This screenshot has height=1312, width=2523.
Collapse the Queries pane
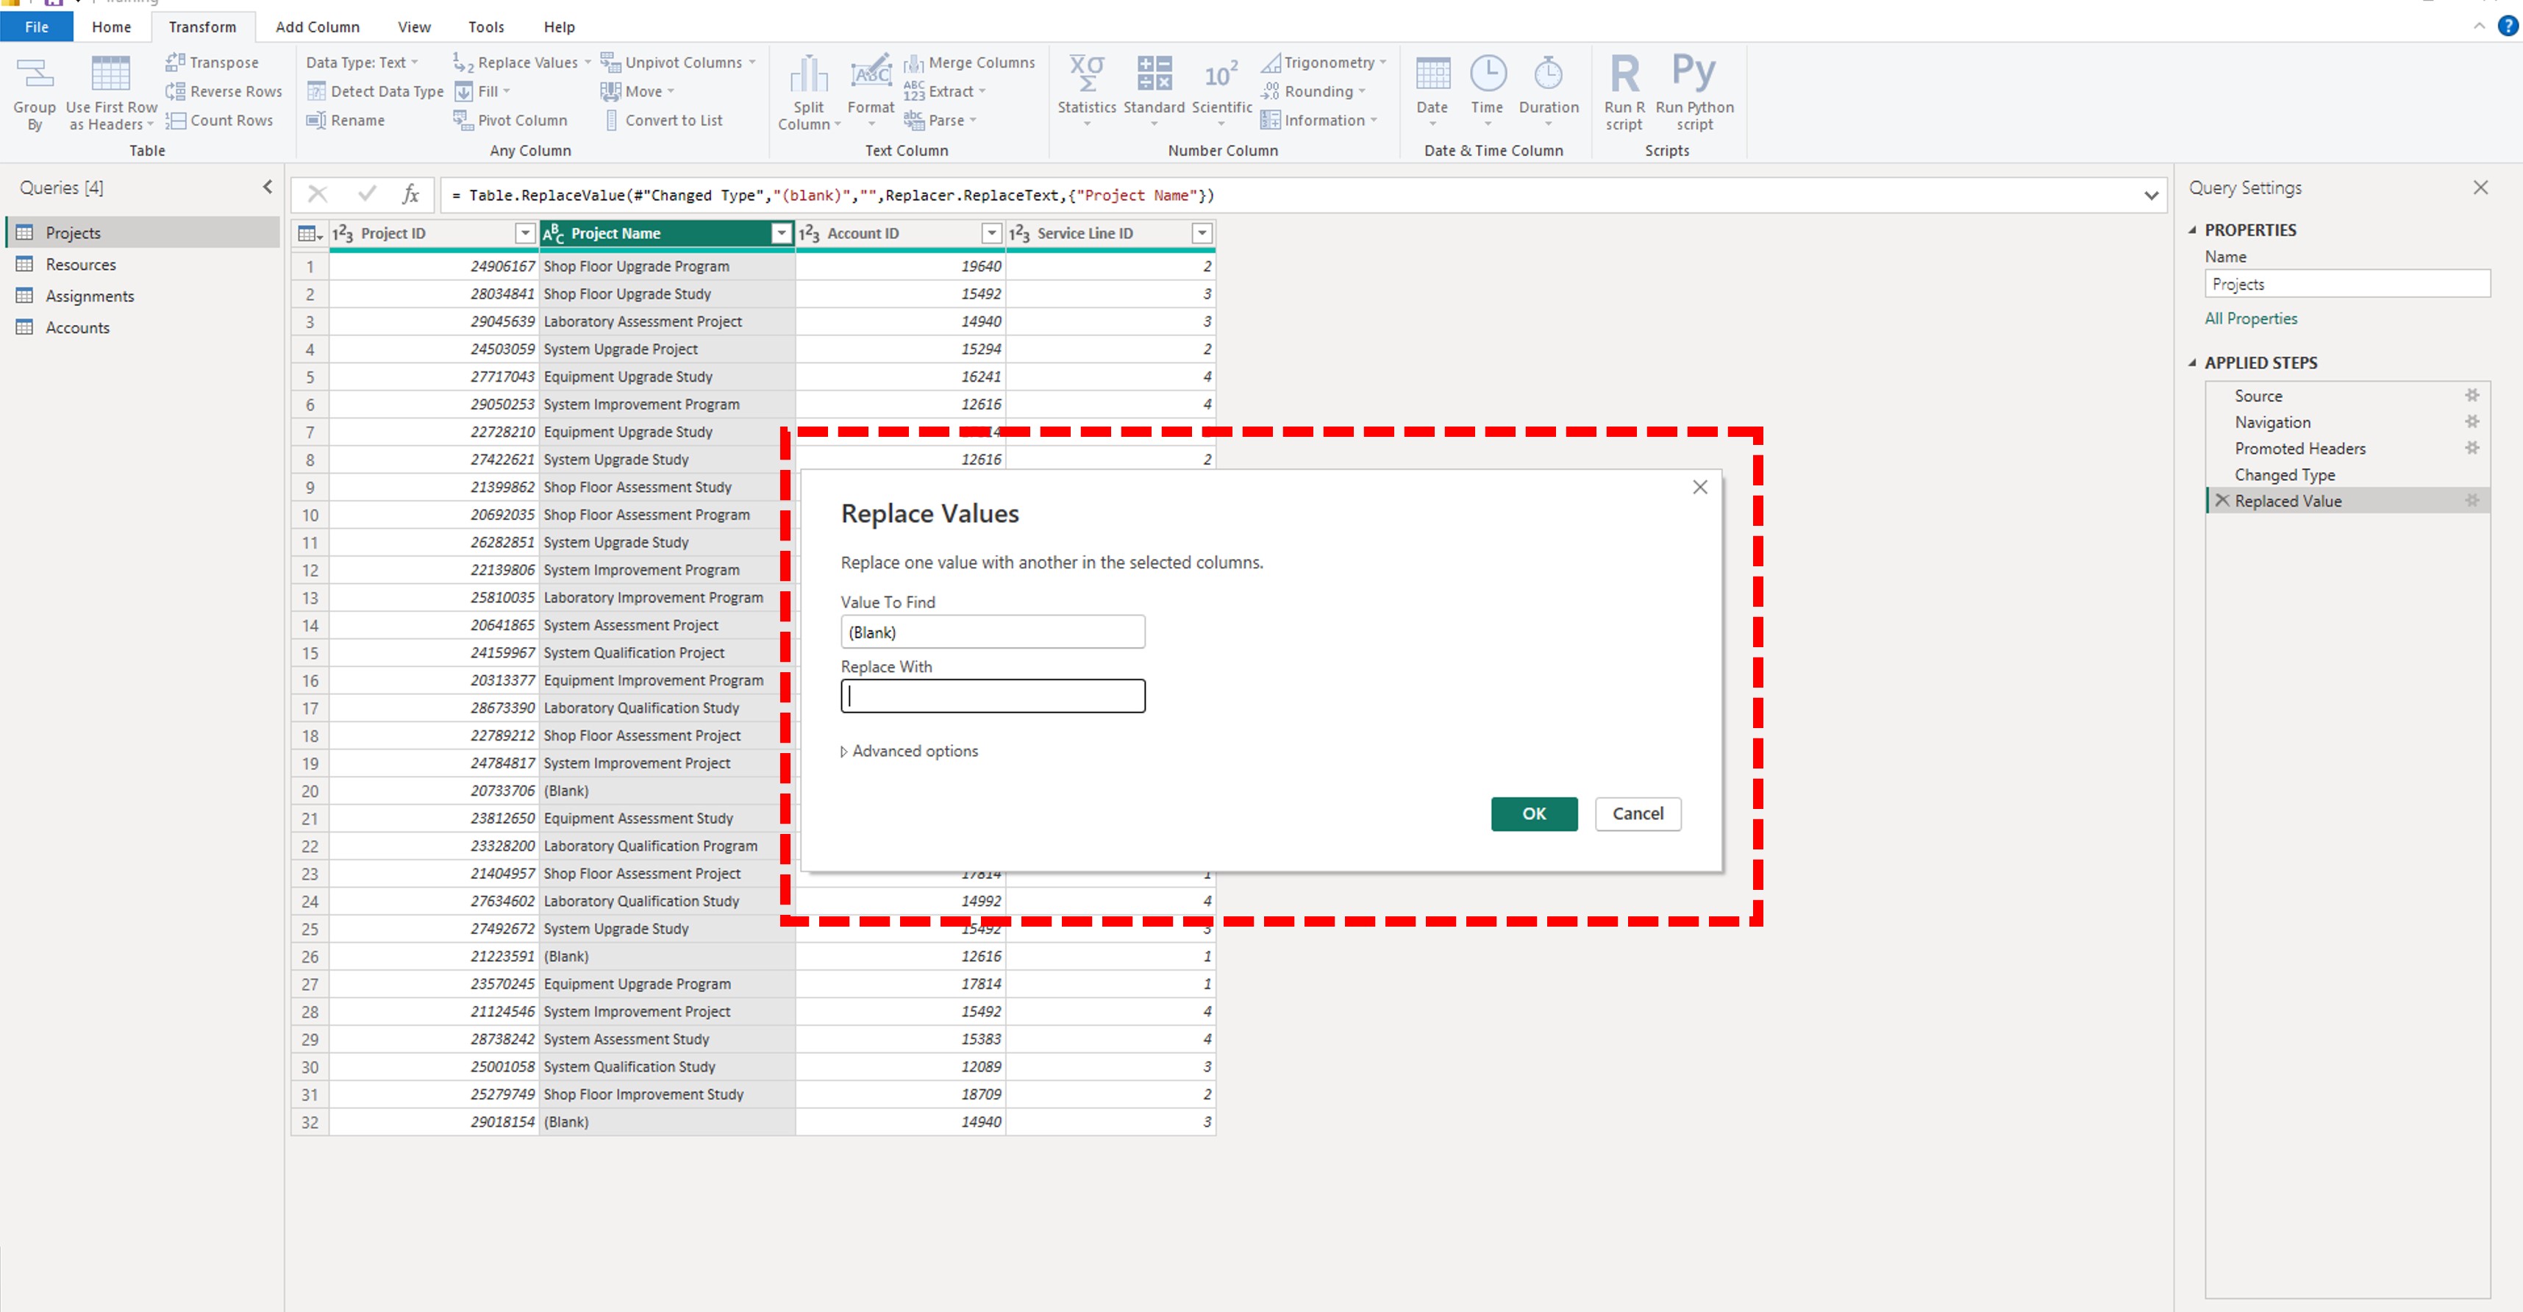[268, 187]
